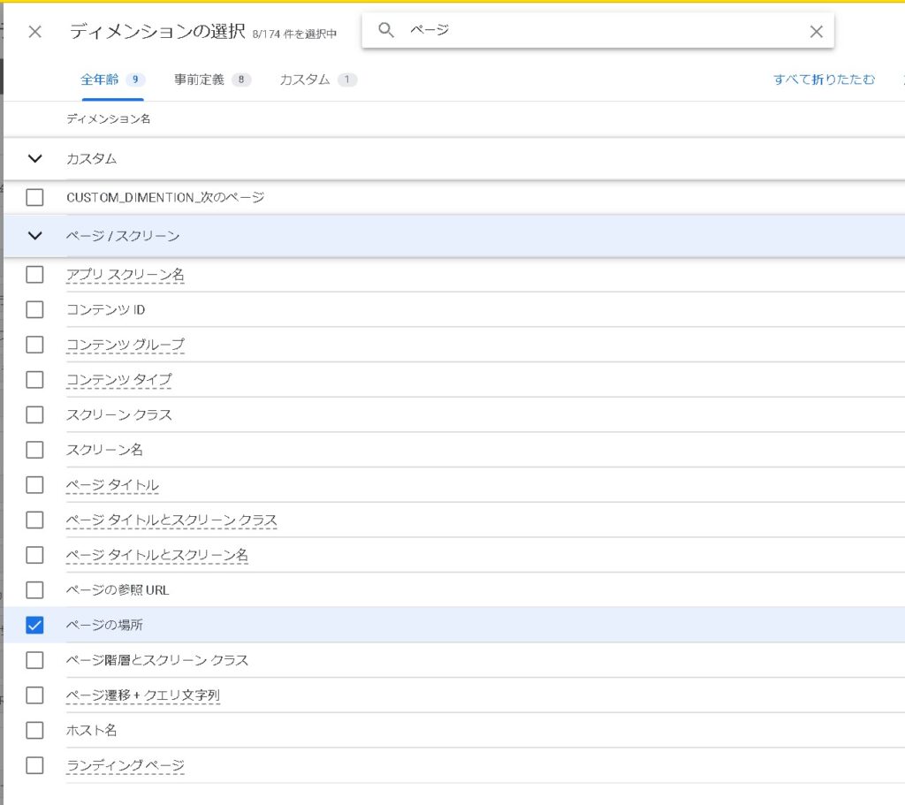Click the ページ遷移 + クエリ文字列 label

tap(143, 695)
